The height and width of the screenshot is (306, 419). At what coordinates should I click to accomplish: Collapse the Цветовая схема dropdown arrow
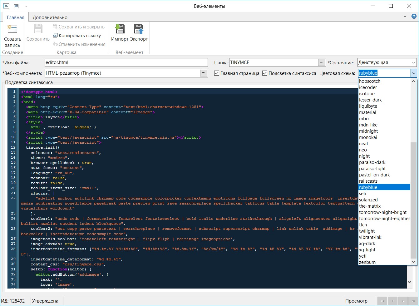[x=414, y=73]
